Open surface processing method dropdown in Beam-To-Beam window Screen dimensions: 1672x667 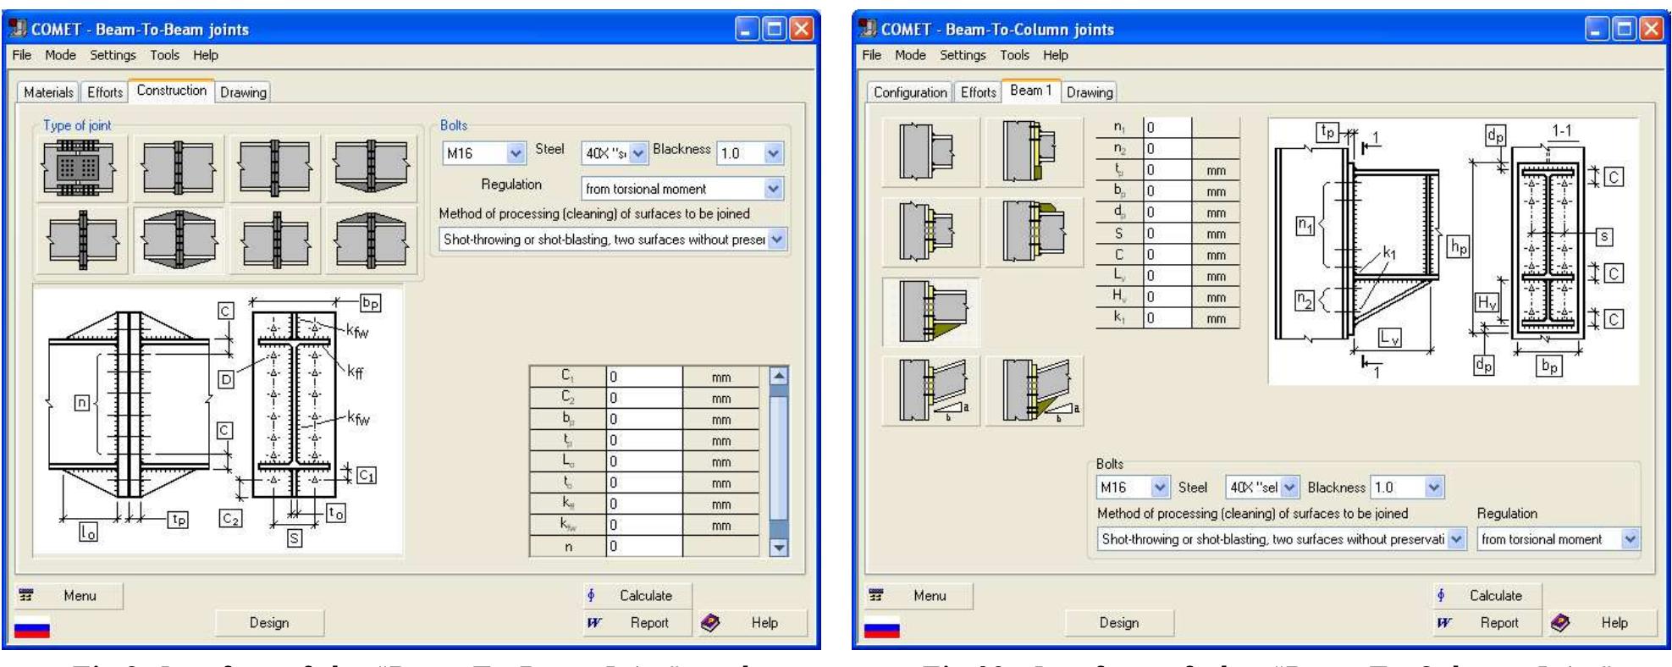point(777,240)
